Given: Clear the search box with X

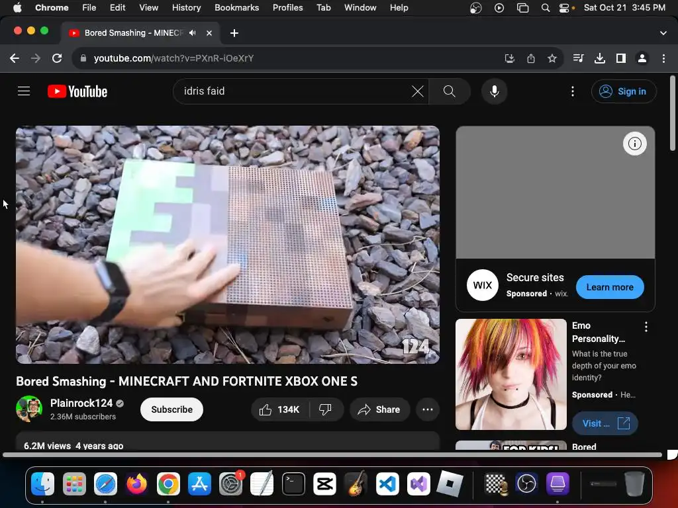Looking at the screenshot, I should tap(417, 91).
